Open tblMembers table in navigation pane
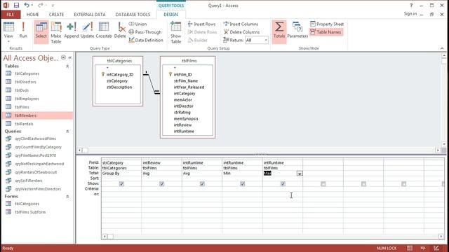The width and height of the screenshot is (449, 252). 26,115
